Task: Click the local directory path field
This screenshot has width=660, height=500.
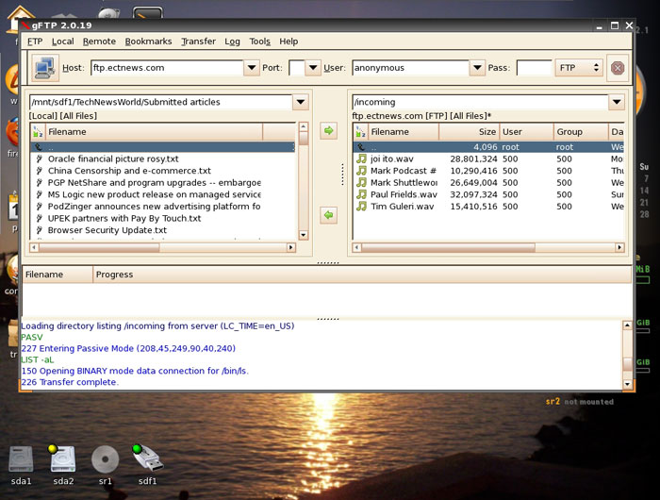Action: click(x=161, y=102)
